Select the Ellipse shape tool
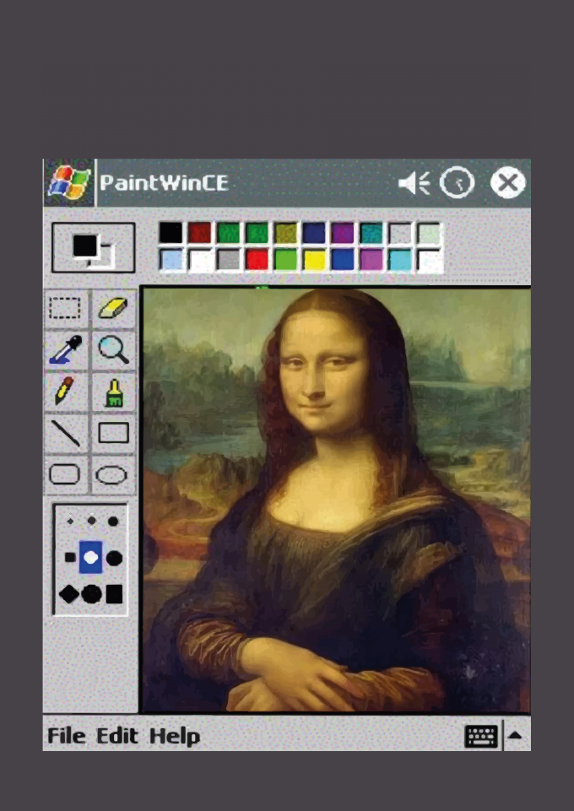 pyautogui.click(x=113, y=474)
